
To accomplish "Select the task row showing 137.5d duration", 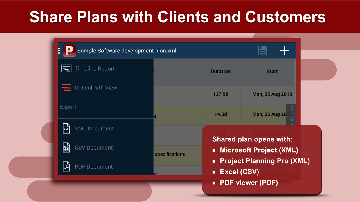I will (220, 94).
